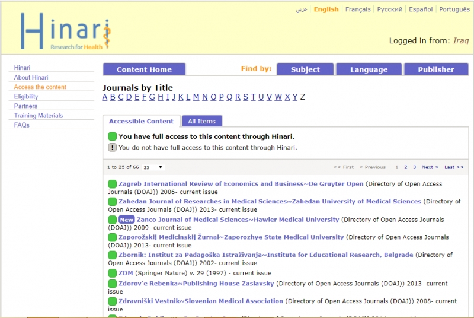474x318 pixels.
Task: Open Zaporožskij Medicinskij Žurnal journal
Action: 231,237
